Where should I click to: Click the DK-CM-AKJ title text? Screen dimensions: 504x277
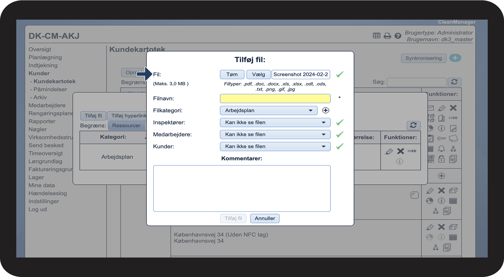point(54,36)
